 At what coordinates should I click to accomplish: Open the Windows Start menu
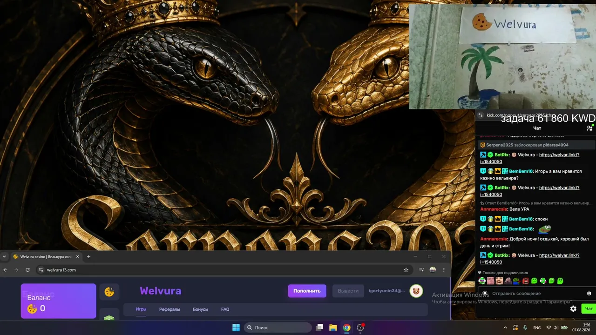[x=236, y=328]
